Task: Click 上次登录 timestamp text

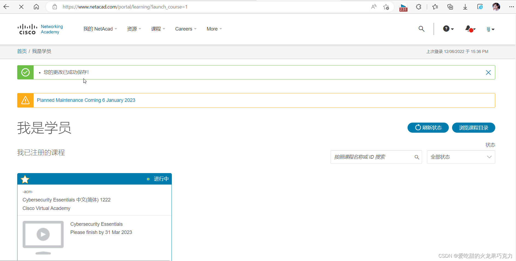Action: tap(457, 51)
